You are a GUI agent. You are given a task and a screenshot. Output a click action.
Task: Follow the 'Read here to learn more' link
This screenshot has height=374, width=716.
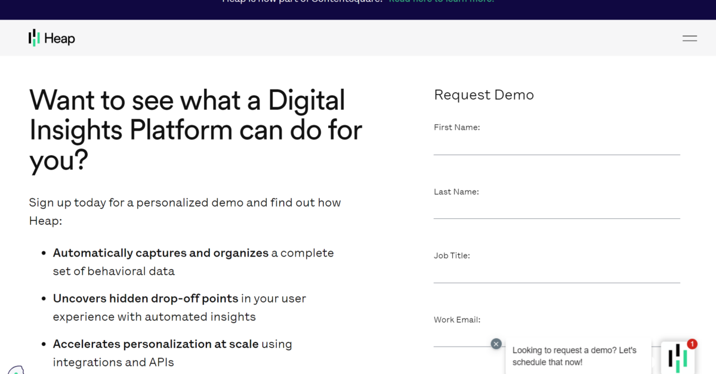click(x=442, y=2)
